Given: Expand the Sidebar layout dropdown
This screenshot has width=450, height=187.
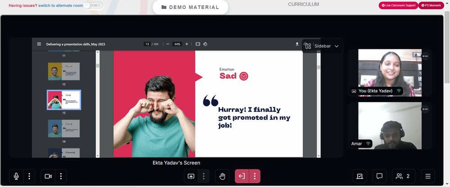Looking at the screenshot, I should pyautogui.click(x=322, y=46).
